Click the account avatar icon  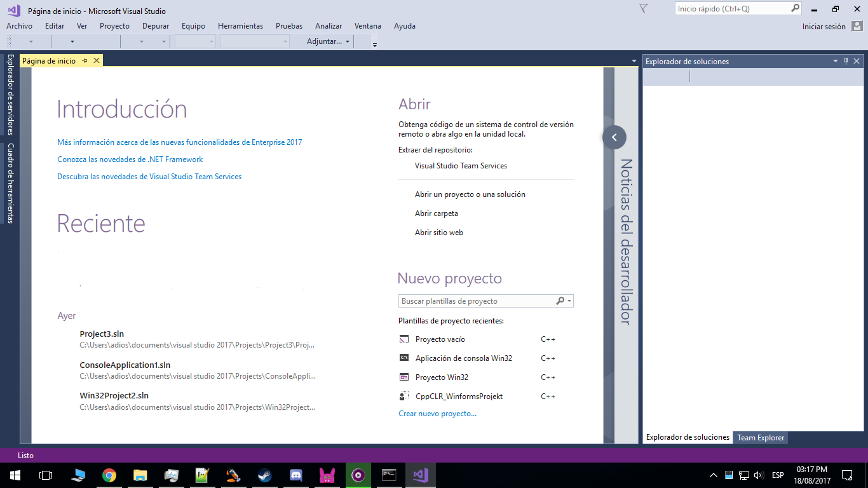857,26
